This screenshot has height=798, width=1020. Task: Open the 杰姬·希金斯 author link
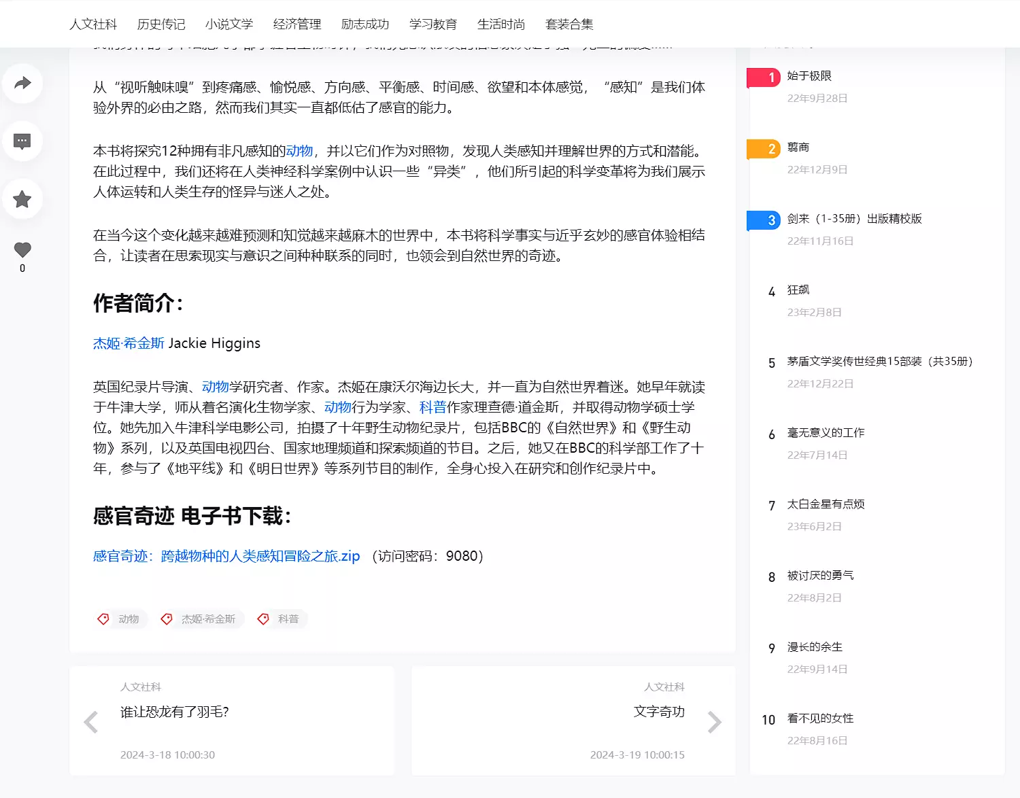129,343
